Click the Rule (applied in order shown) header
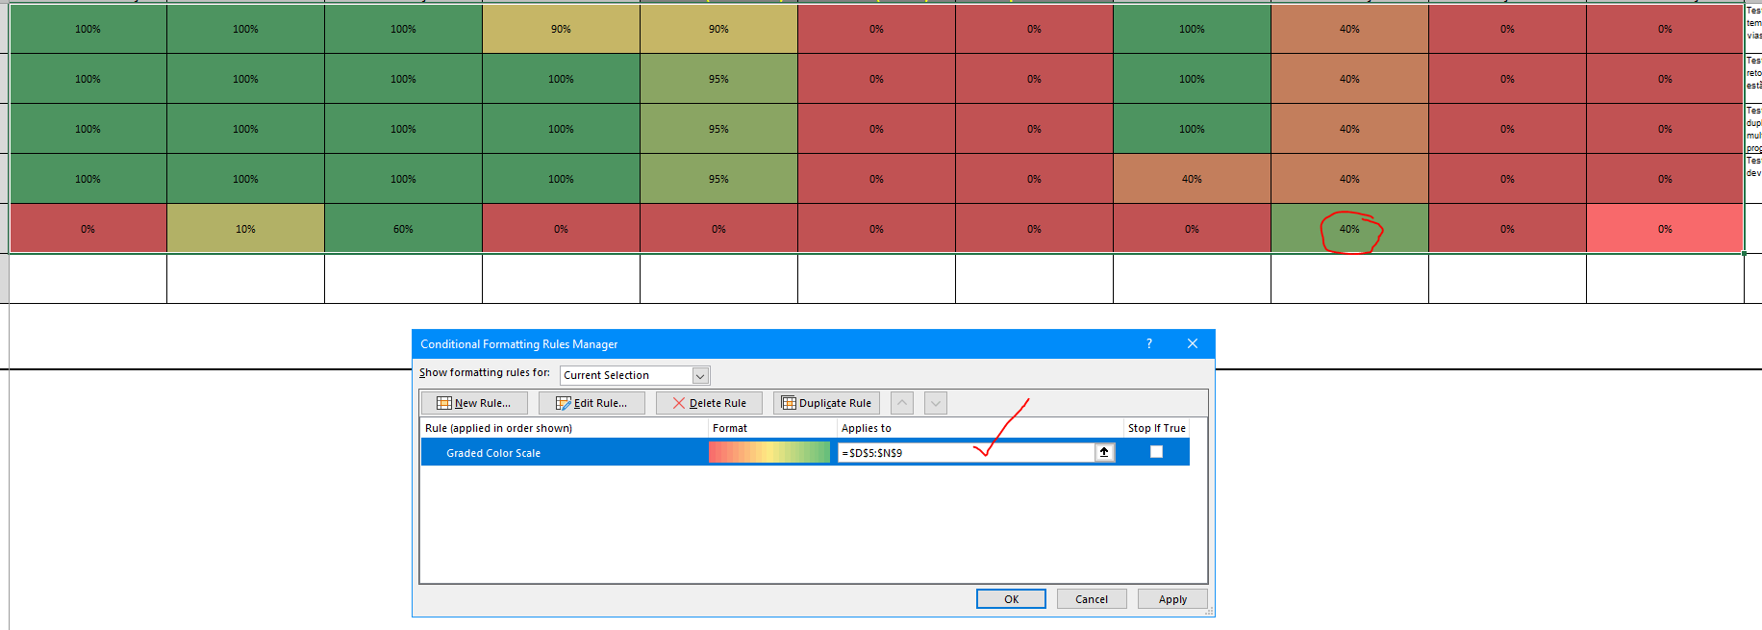 [498, 428]
